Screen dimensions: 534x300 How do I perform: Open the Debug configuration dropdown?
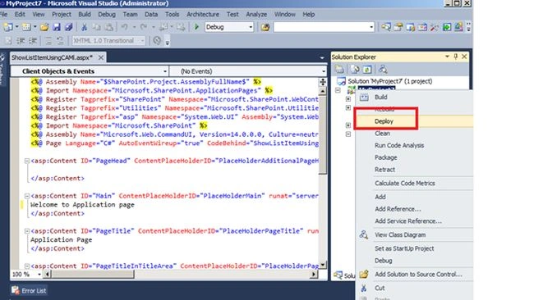(251, 27)
